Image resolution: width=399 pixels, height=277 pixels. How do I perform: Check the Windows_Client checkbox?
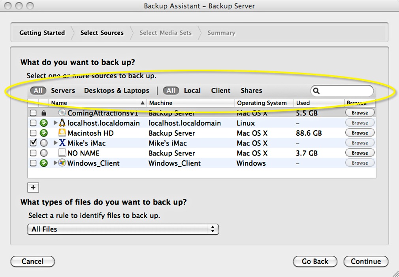(33, 163)
